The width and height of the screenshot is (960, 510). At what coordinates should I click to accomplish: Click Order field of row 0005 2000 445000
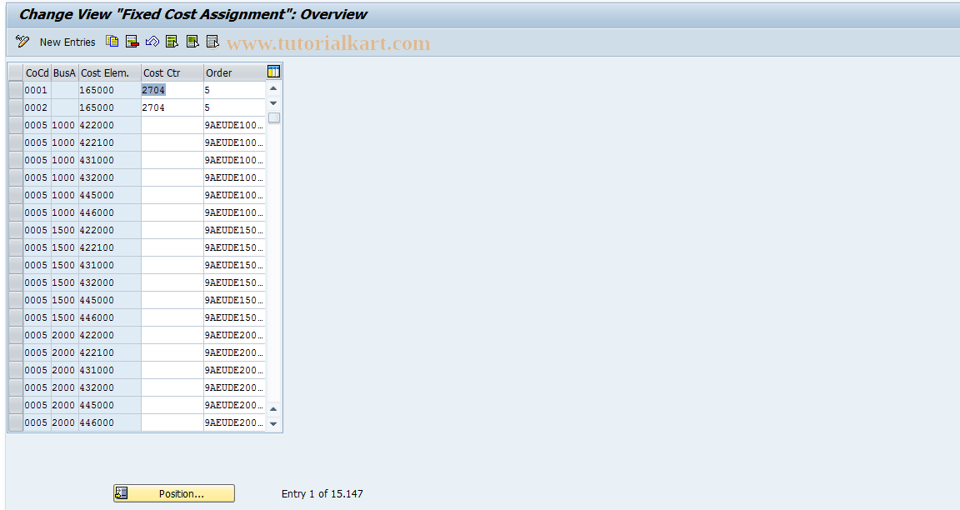tap(234, 405)
